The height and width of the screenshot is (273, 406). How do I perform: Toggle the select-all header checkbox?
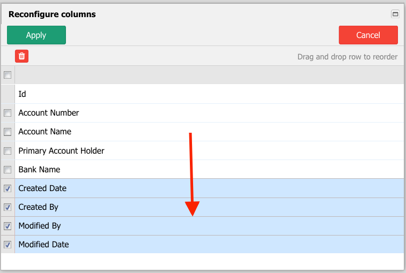coord(8,75)
